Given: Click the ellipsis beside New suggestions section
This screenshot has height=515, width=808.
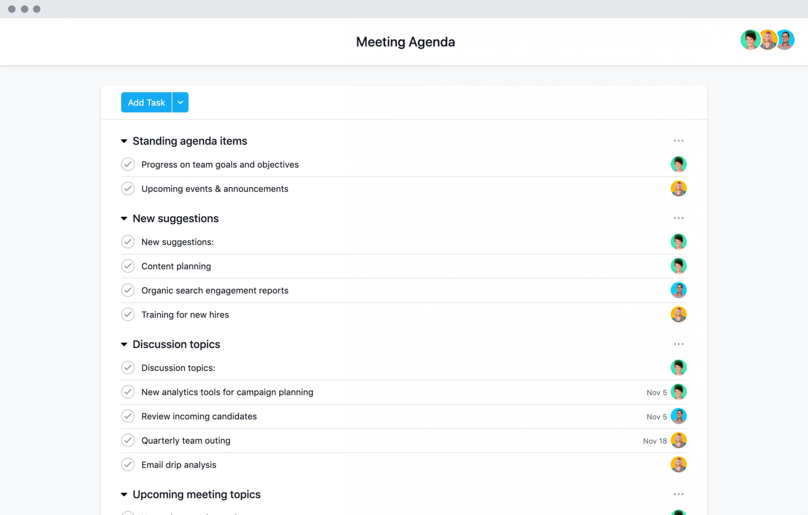Looking at the screenshot, I should click(x=678, y=218).
